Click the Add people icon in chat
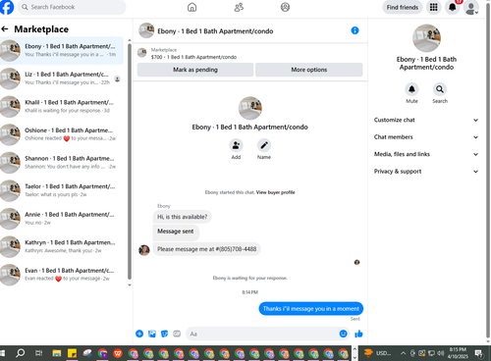The image size is (491, 361). pos(236,145)
